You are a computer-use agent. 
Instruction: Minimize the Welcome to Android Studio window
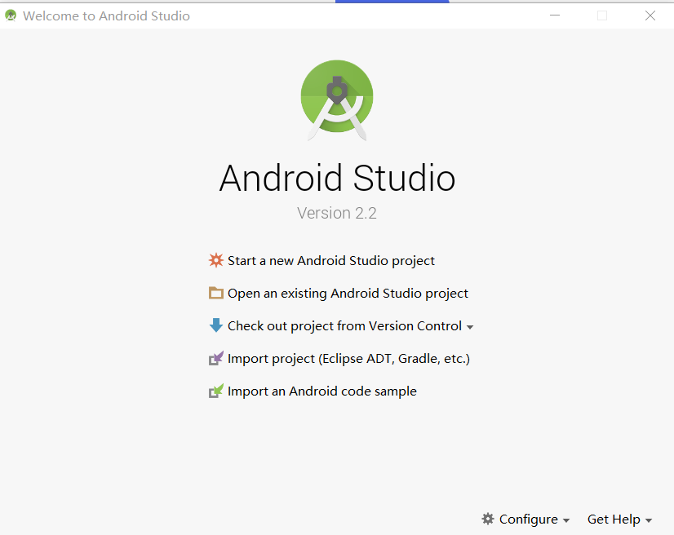click(x=555, y=15)
